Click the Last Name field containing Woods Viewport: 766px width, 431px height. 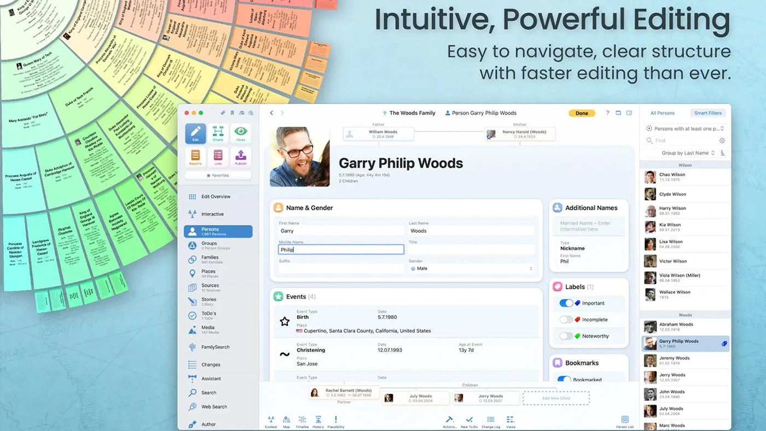click(471, 231)
